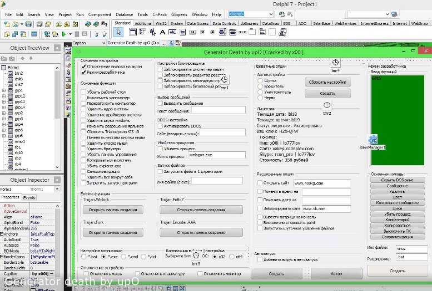Check 'Выводить сообщение' checkbox
This screenshot has width=432, height=291.
160,103
